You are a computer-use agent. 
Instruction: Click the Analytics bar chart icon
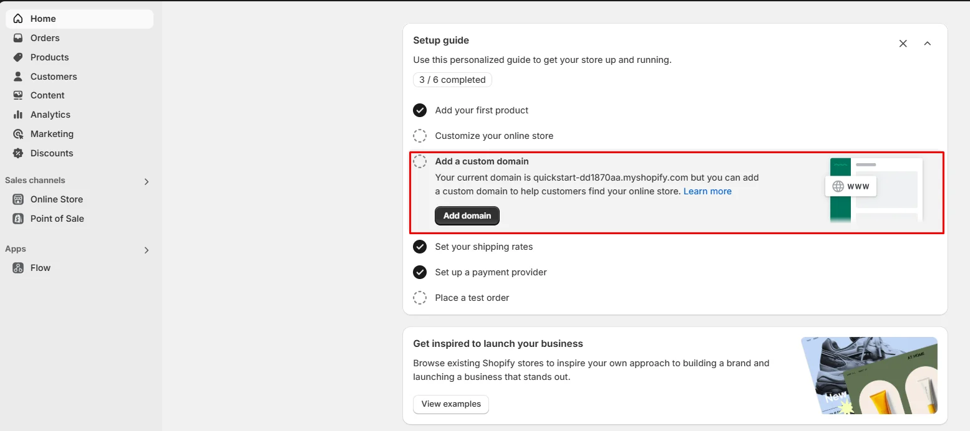coord(18,115)
